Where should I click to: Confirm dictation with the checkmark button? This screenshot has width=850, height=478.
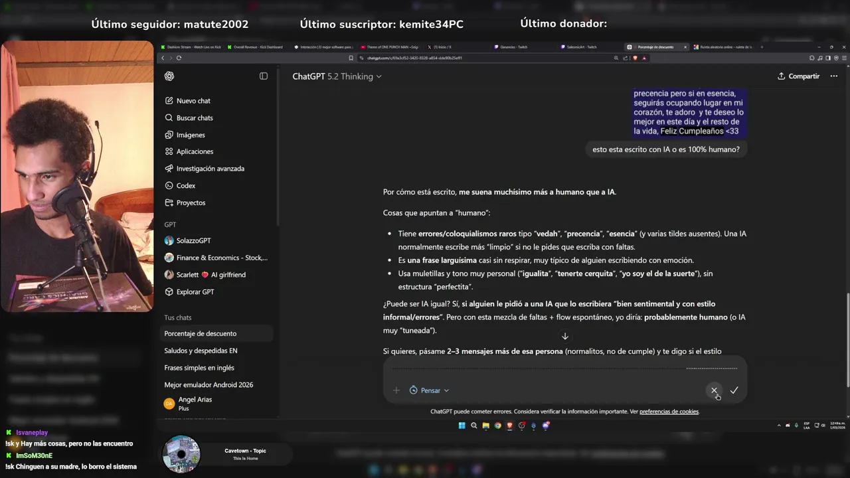(x=734, y=390)
